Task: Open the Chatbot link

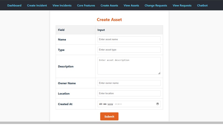Action: coord(202,6)
